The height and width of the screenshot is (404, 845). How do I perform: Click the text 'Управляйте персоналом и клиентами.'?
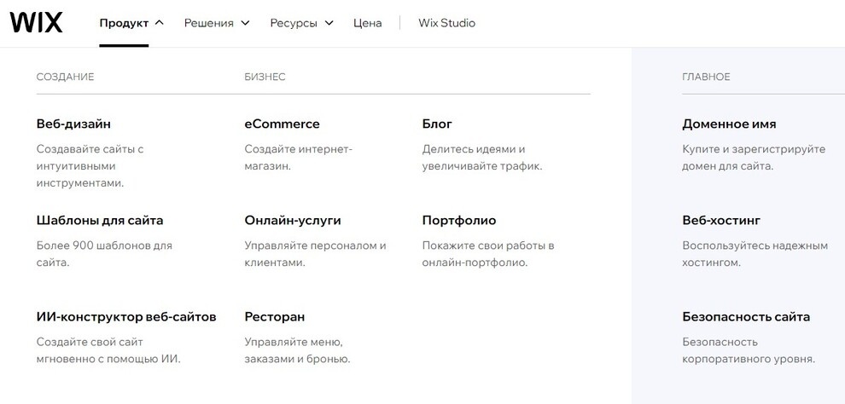315,254
